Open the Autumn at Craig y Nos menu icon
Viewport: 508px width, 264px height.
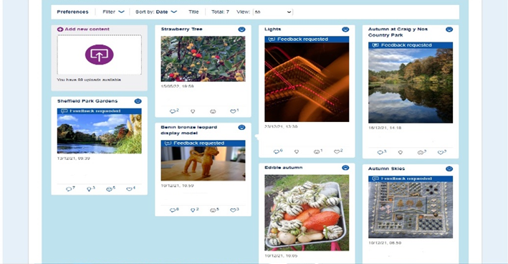449,29
